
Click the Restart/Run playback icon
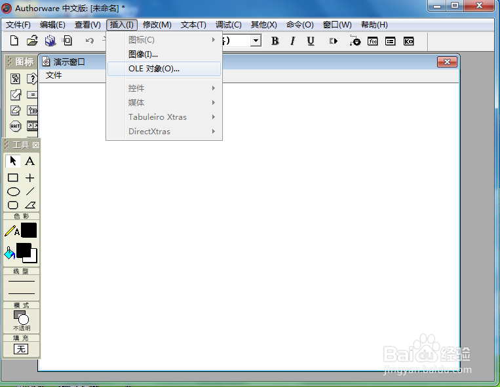click(x=334, y=41)
